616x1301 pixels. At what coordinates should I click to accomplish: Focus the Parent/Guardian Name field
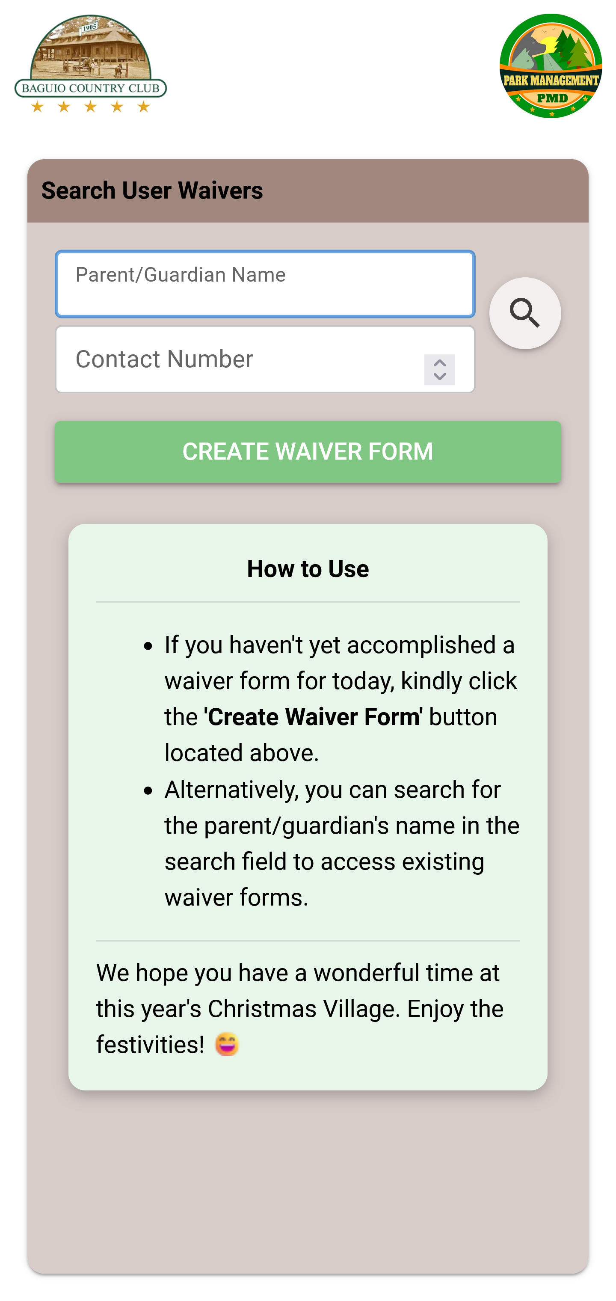tap(264, 284)
